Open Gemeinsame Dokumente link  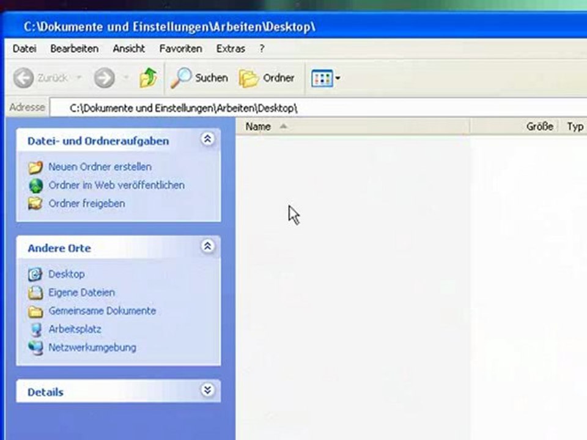click(102, 311)
